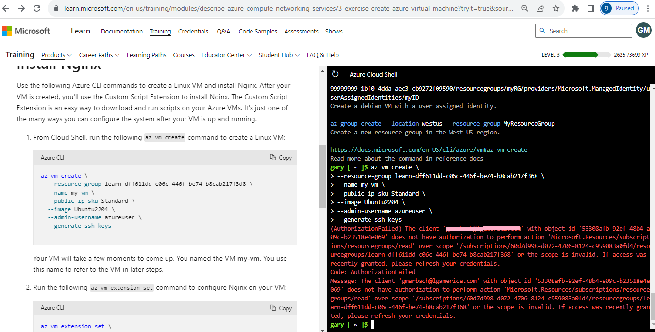Click the 'Code: AuthorizationFailed' terminal line
The height and width of the screenshot is (332, 655).
click(373, 272)
